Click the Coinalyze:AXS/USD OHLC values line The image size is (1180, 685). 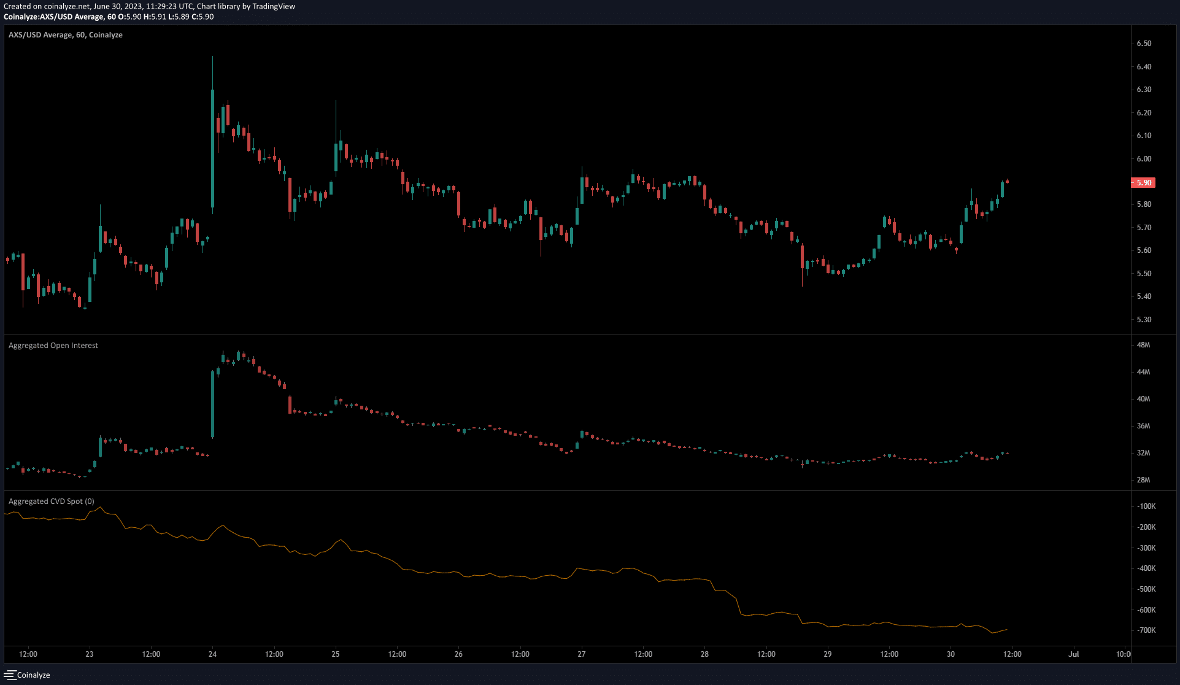109,17
